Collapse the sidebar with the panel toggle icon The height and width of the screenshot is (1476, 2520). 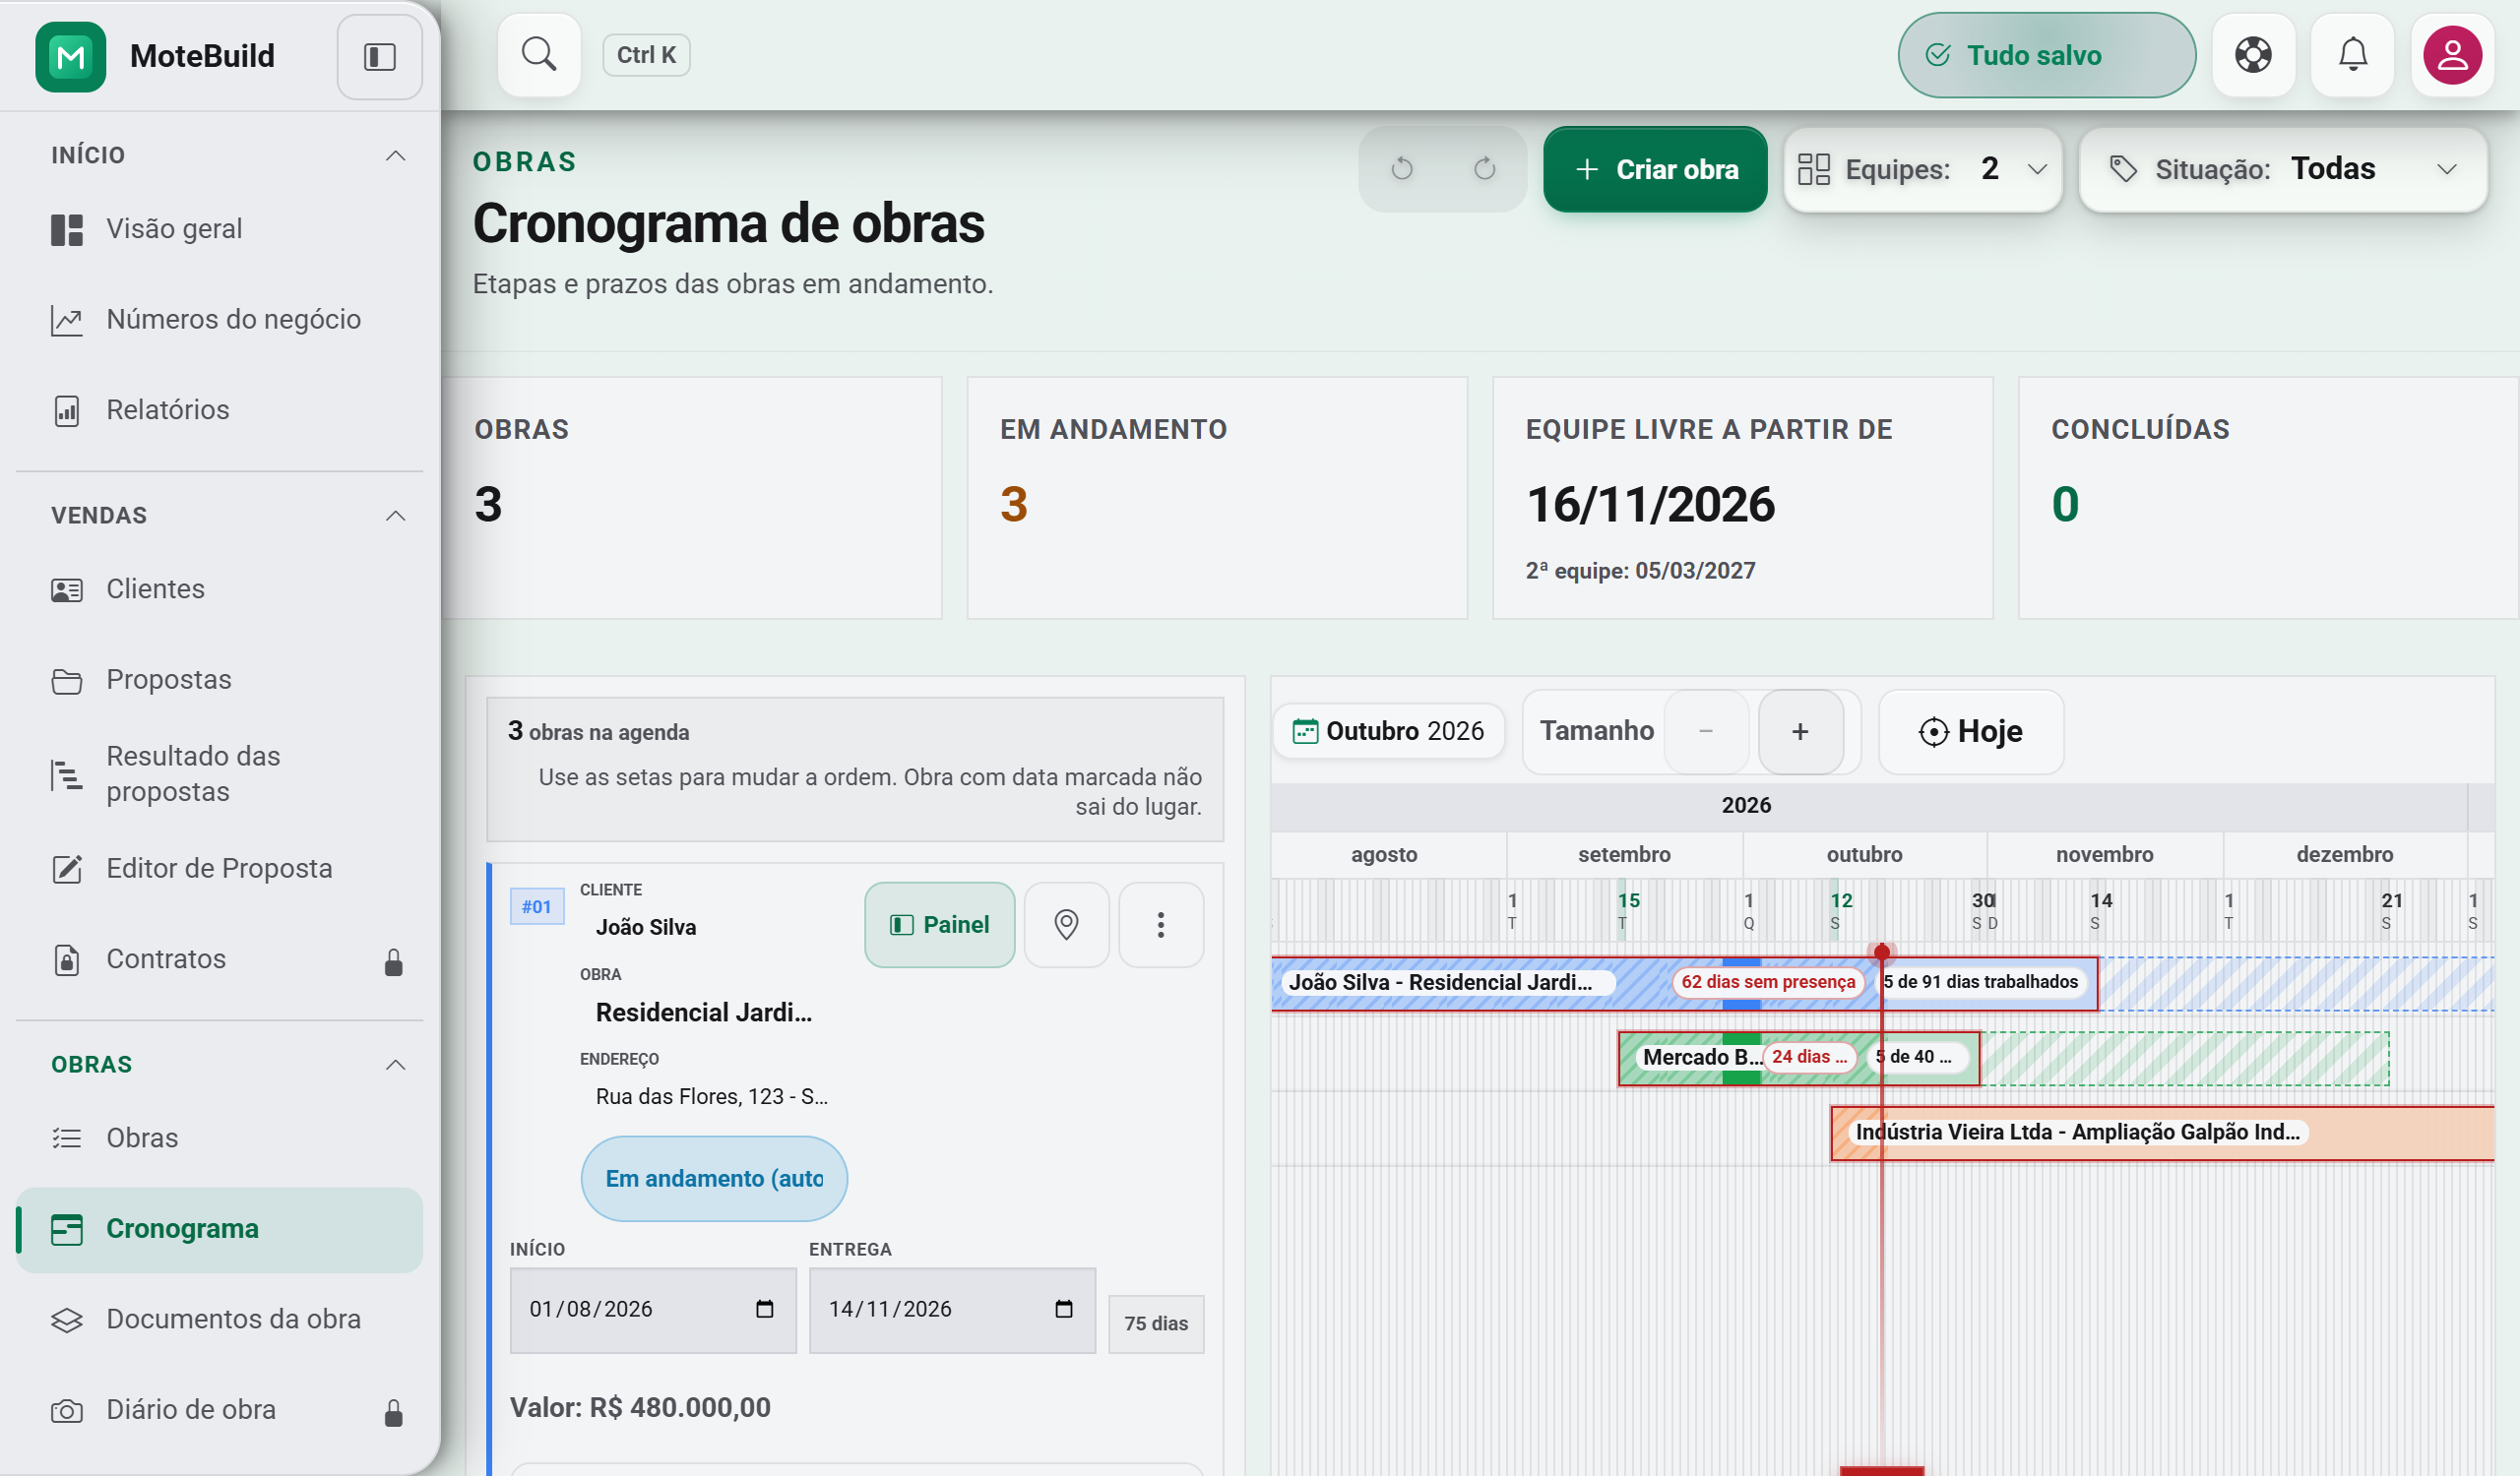(379, 56)
